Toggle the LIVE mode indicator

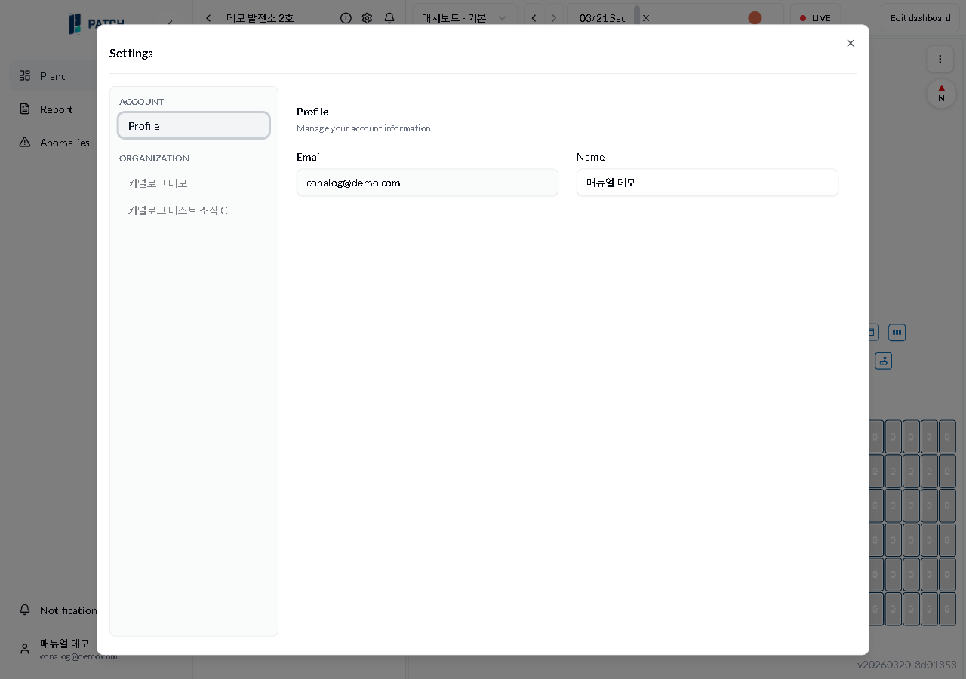[815, 18]
